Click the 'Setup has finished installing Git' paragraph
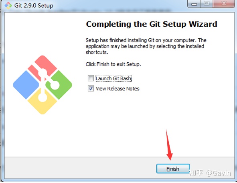237x183 pixels. (x=146, y=46)
